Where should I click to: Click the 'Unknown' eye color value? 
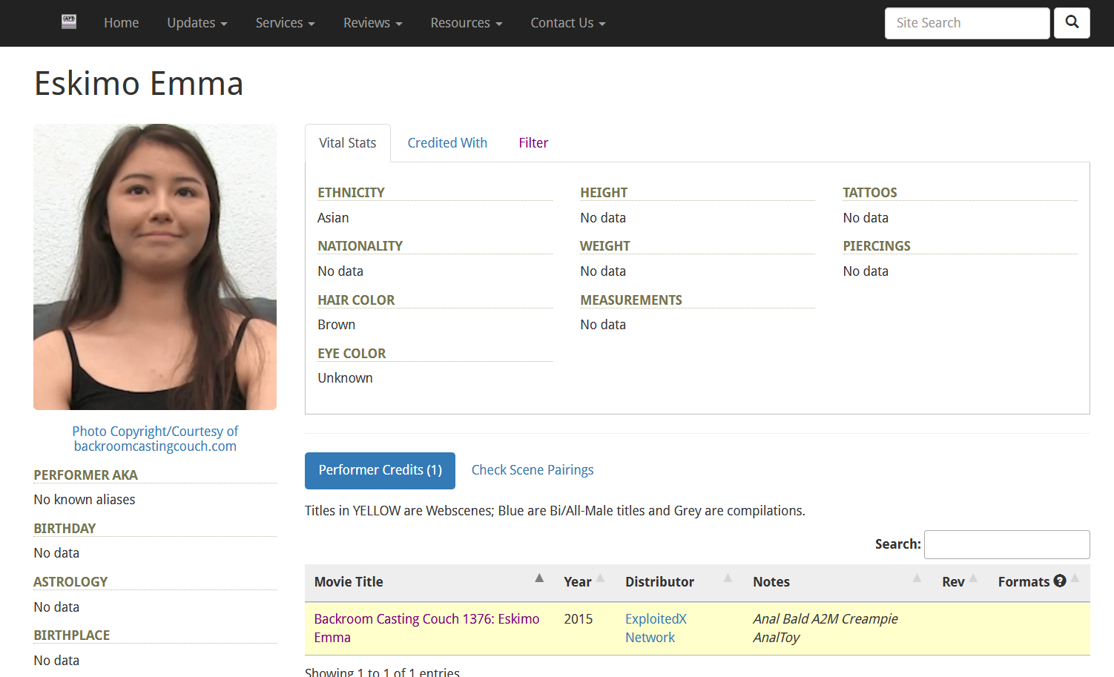[x=346, y=378]
